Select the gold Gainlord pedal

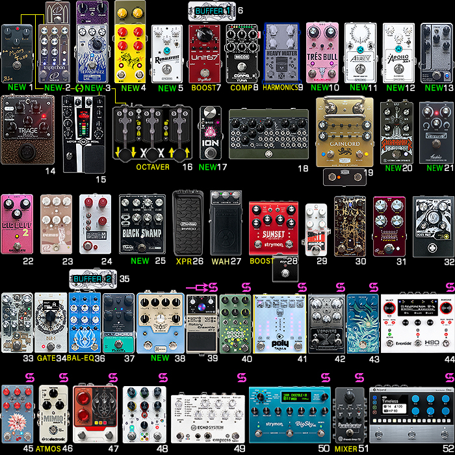(344, 132)
